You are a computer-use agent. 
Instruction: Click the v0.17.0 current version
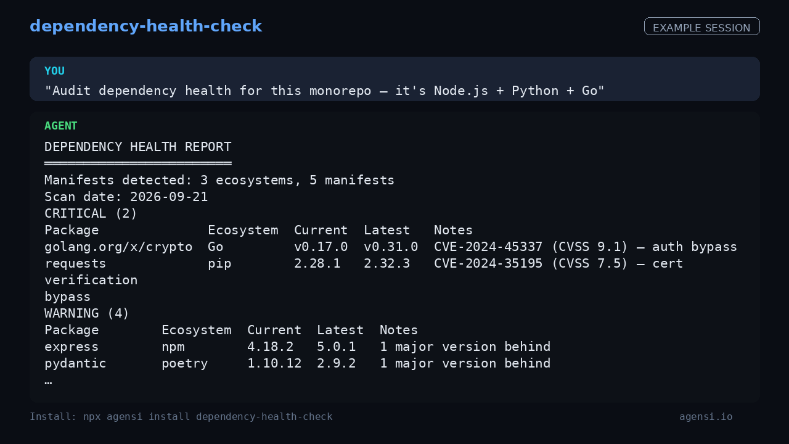tap(321, 247)
